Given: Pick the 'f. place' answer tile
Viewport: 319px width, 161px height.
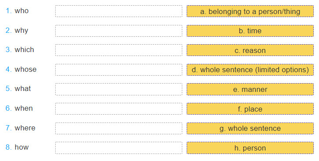Looking at the screenshot, I should 250,109.
